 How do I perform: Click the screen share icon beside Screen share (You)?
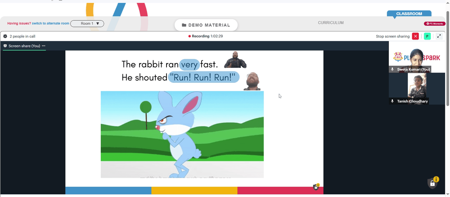pyautogui.click(x=5, y=46)
